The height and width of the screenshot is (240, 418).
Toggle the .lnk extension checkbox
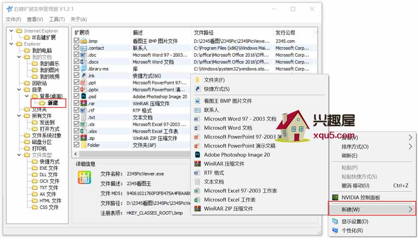point(76,75)
